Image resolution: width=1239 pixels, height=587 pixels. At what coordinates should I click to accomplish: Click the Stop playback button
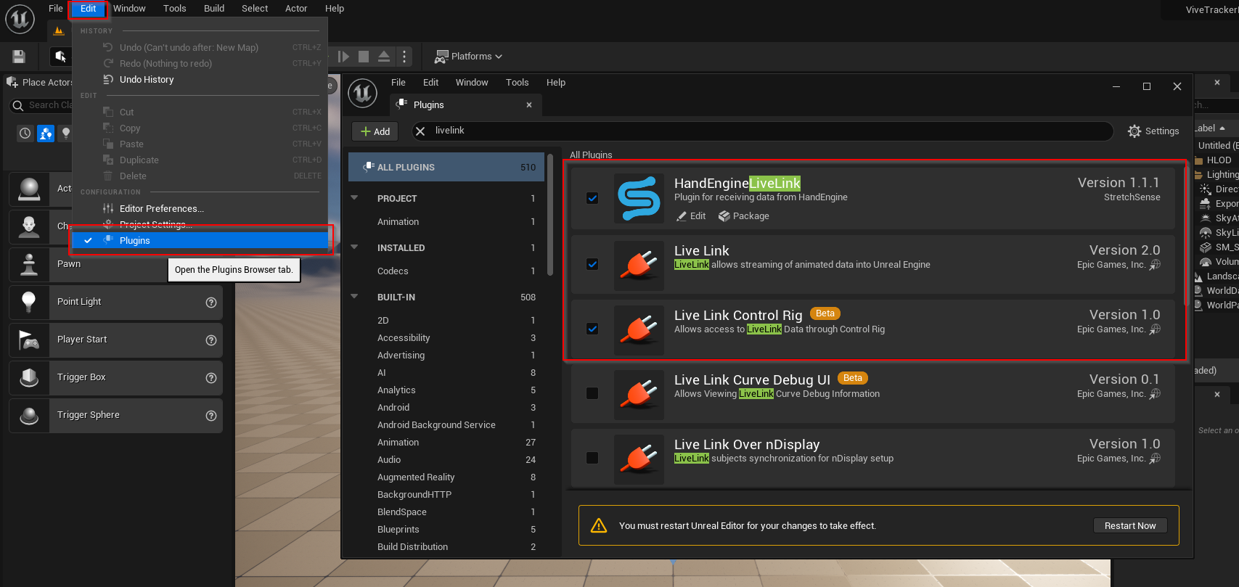(x=364, y=57)
